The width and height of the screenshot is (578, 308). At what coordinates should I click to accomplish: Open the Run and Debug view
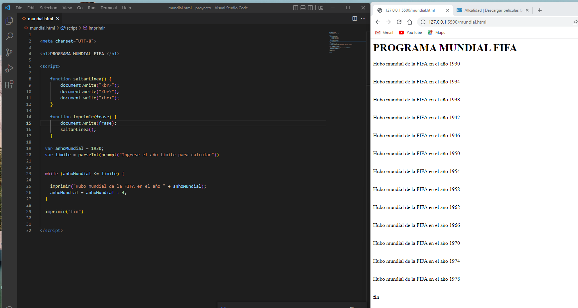(x=9, y=68)
